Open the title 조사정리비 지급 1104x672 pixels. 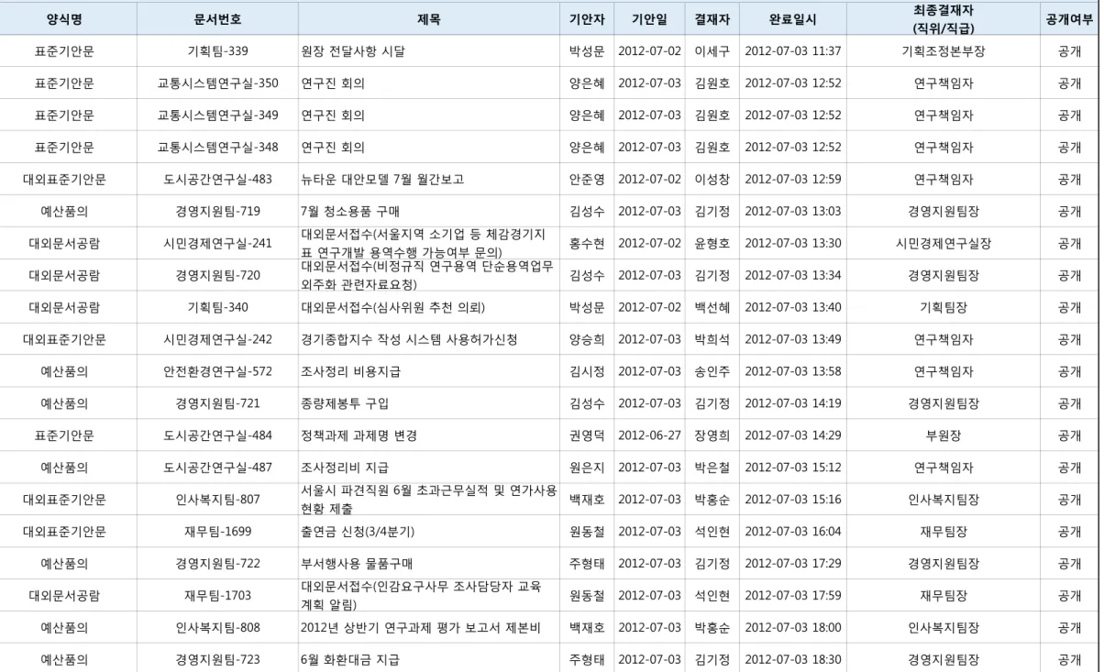[345, 468]
